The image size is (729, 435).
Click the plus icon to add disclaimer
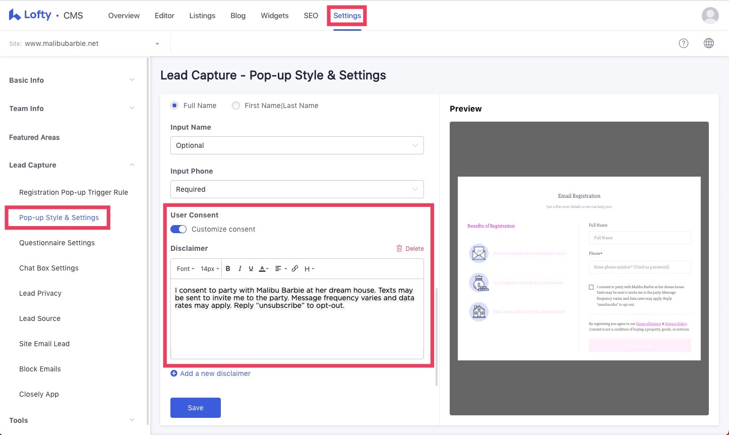pos(174,373)
